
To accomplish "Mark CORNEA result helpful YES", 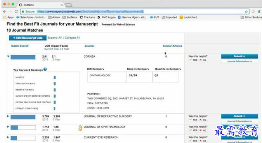I will [x=194, y=60].
